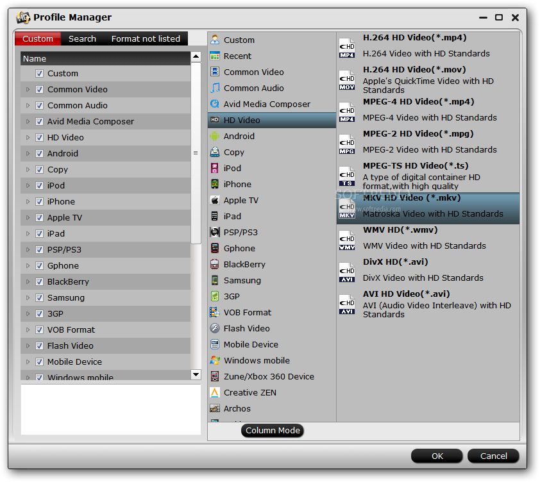
Task: Toggle the BlackBerry checkbox
Action: pyautogui.click(x=40, y=281)
